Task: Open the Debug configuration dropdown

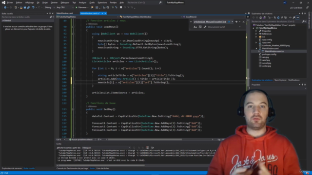Action: click(49, 8)
